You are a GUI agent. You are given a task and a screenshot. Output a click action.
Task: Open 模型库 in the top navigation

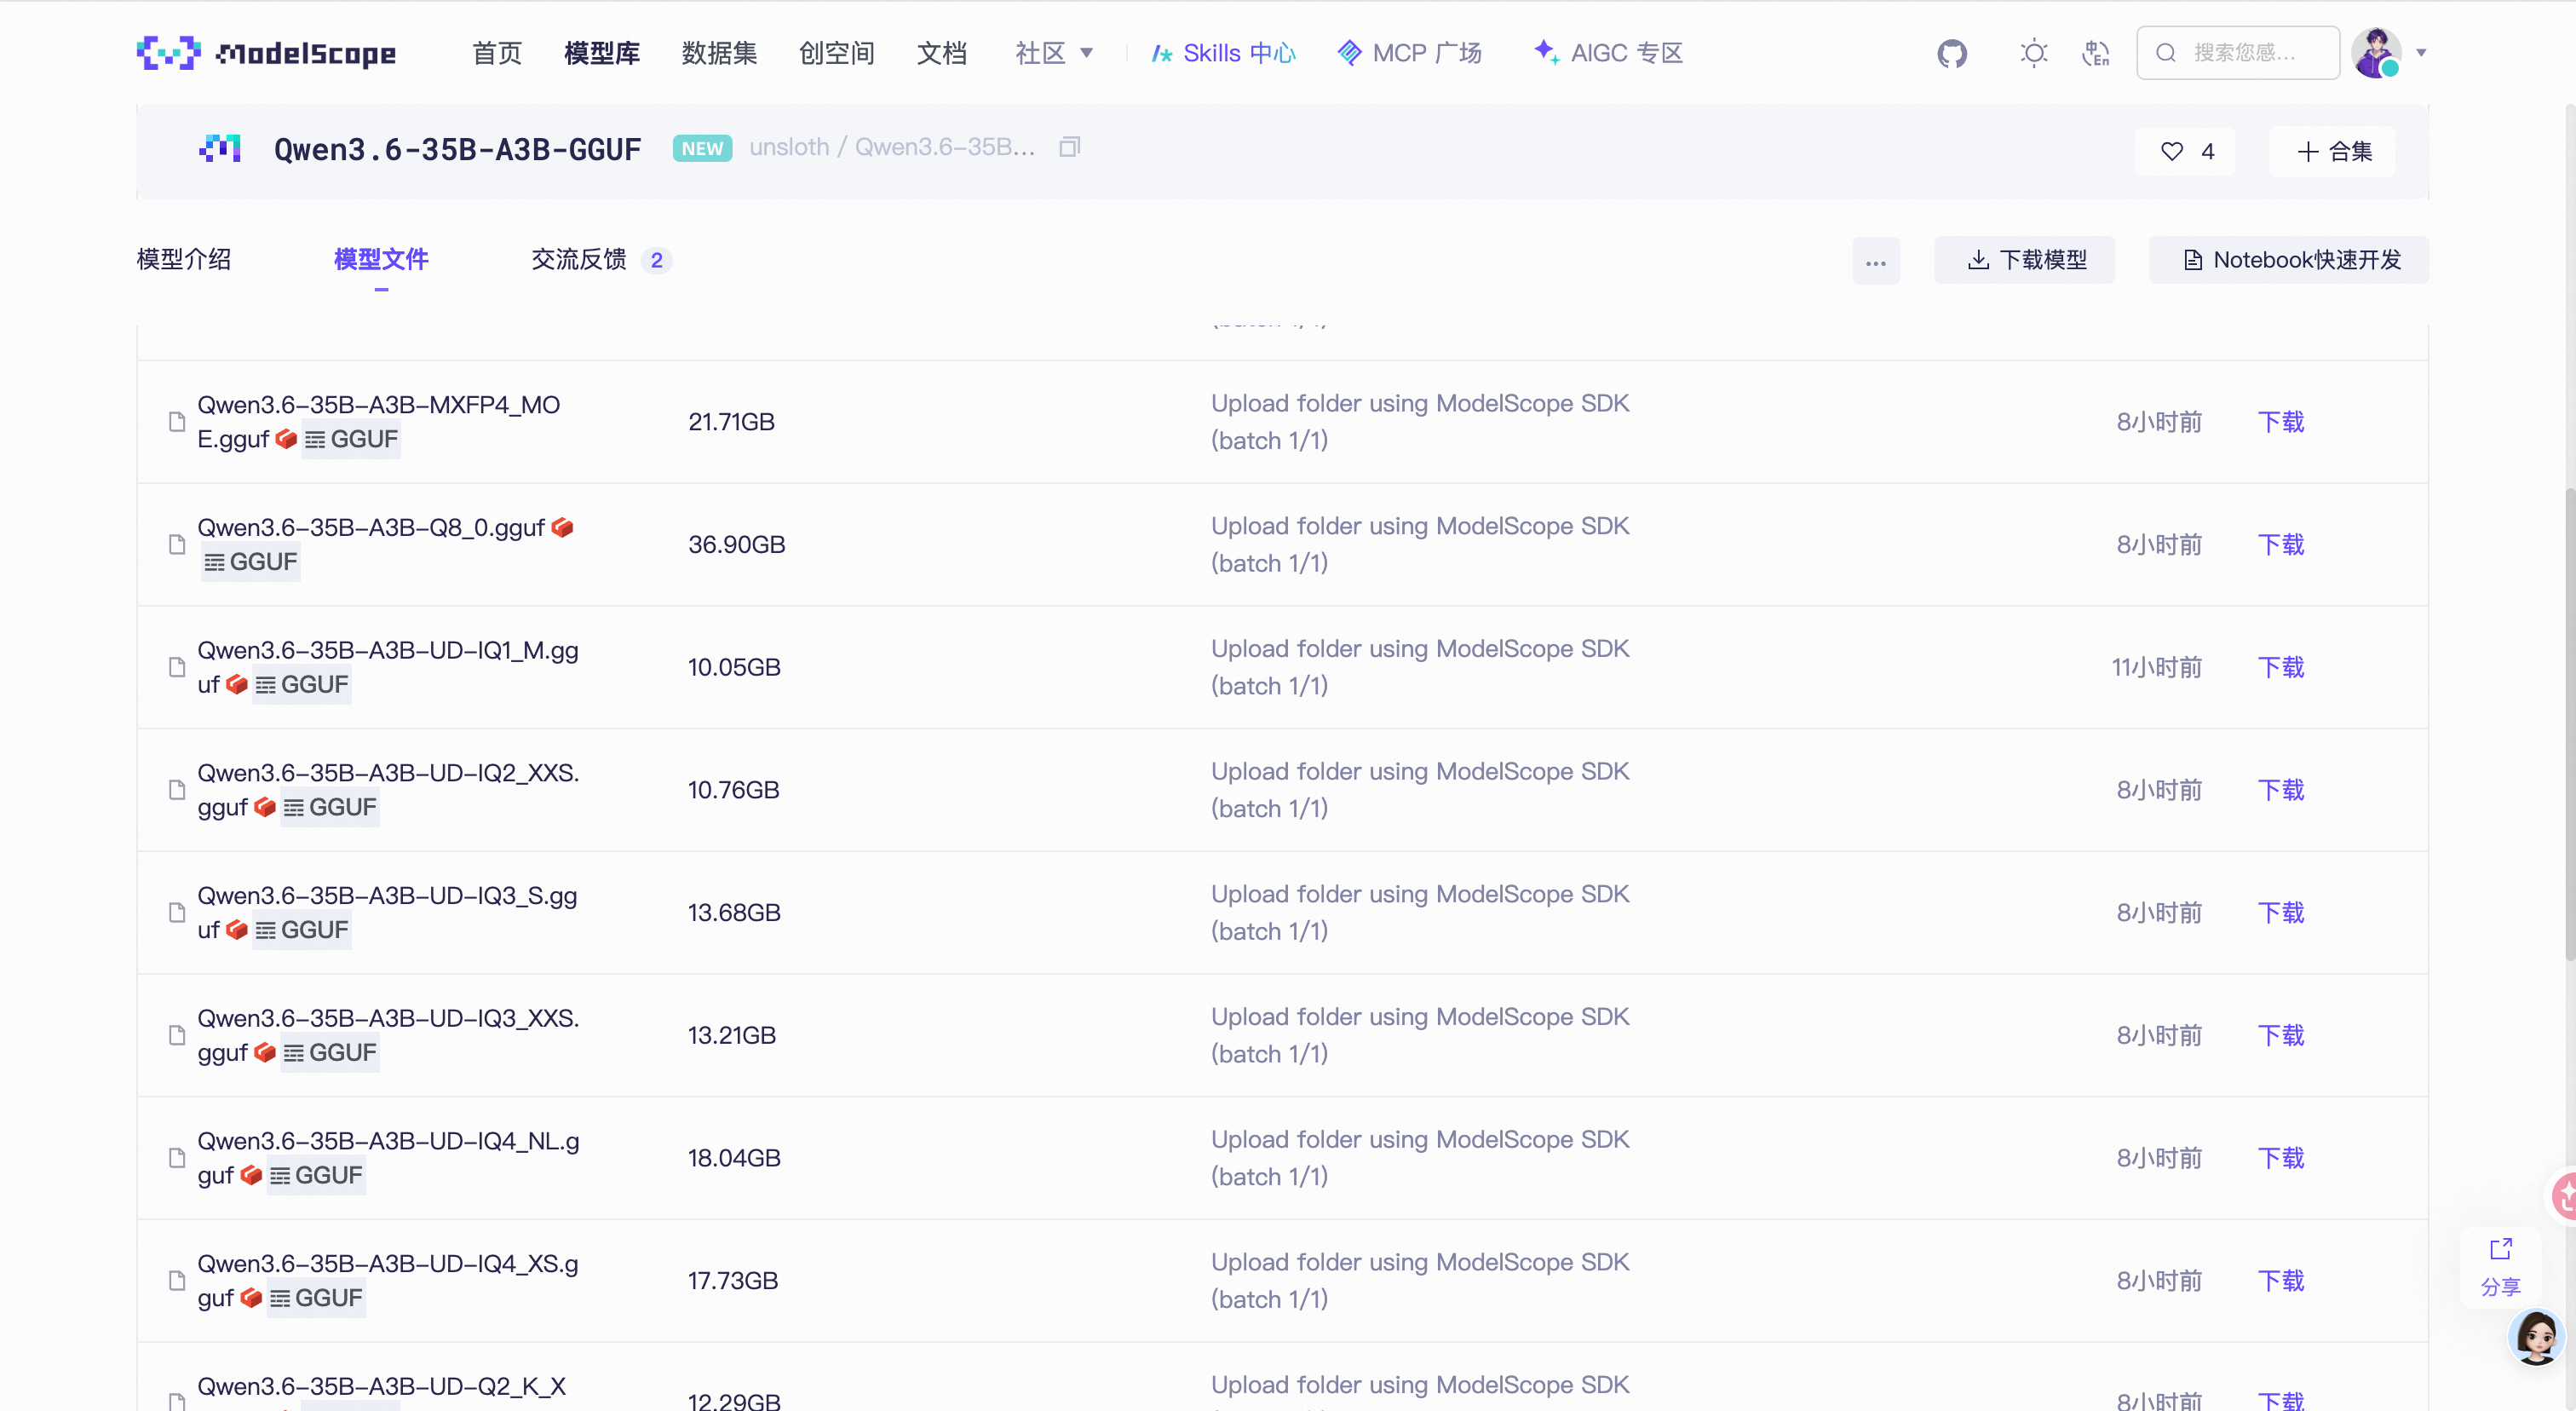coord(602,53)
